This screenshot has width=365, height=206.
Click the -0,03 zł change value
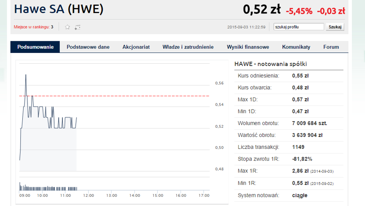331,11
